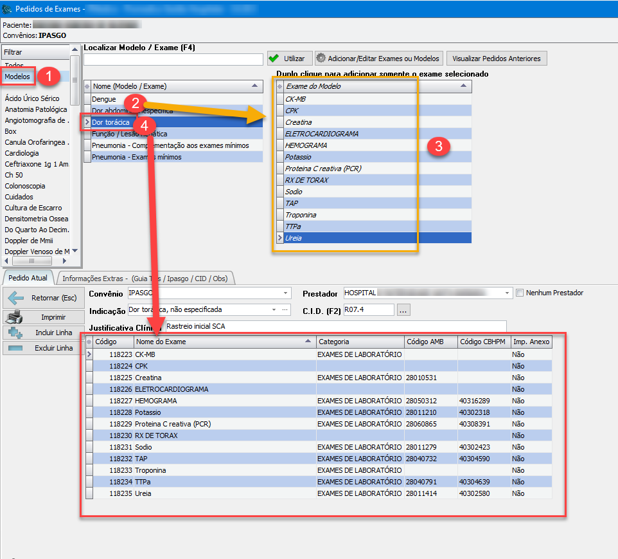Viewport: 618px width, 559px height.
Task: Switch to the Informações Extras tab
Action: 147,279
